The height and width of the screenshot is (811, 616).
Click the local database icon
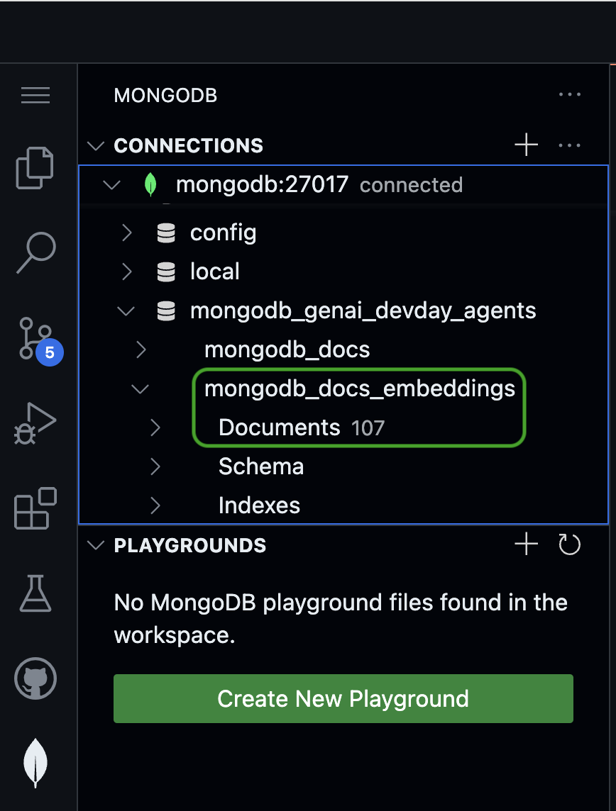pos(166,272)
